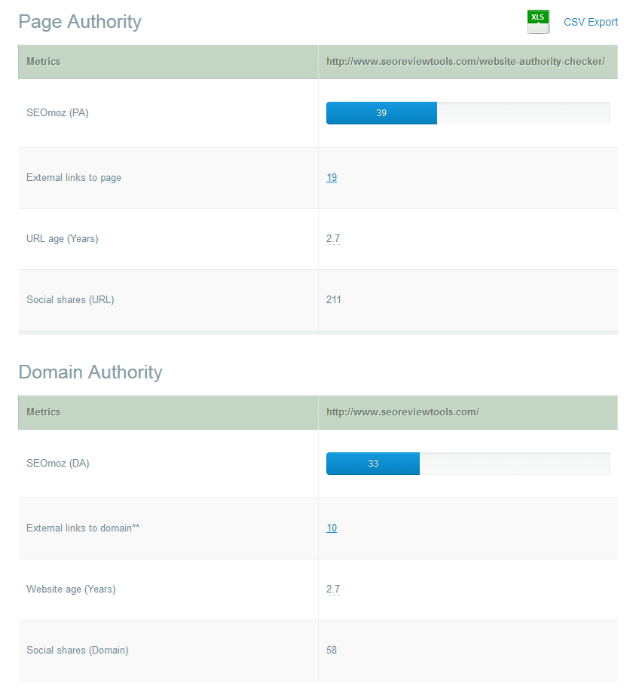Click the Social shares URL count 211
The height and width of the screenshot is (692, 630).
tap(334, 299)
